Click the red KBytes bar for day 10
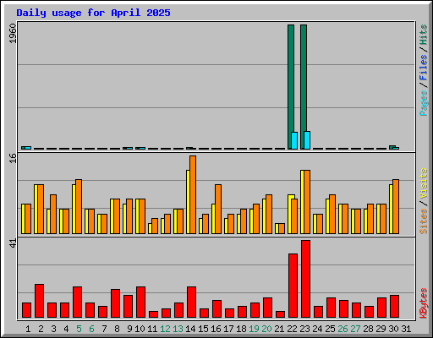This screenshot has height=338, width=433. pyautogui.click(x=140, y=302)
